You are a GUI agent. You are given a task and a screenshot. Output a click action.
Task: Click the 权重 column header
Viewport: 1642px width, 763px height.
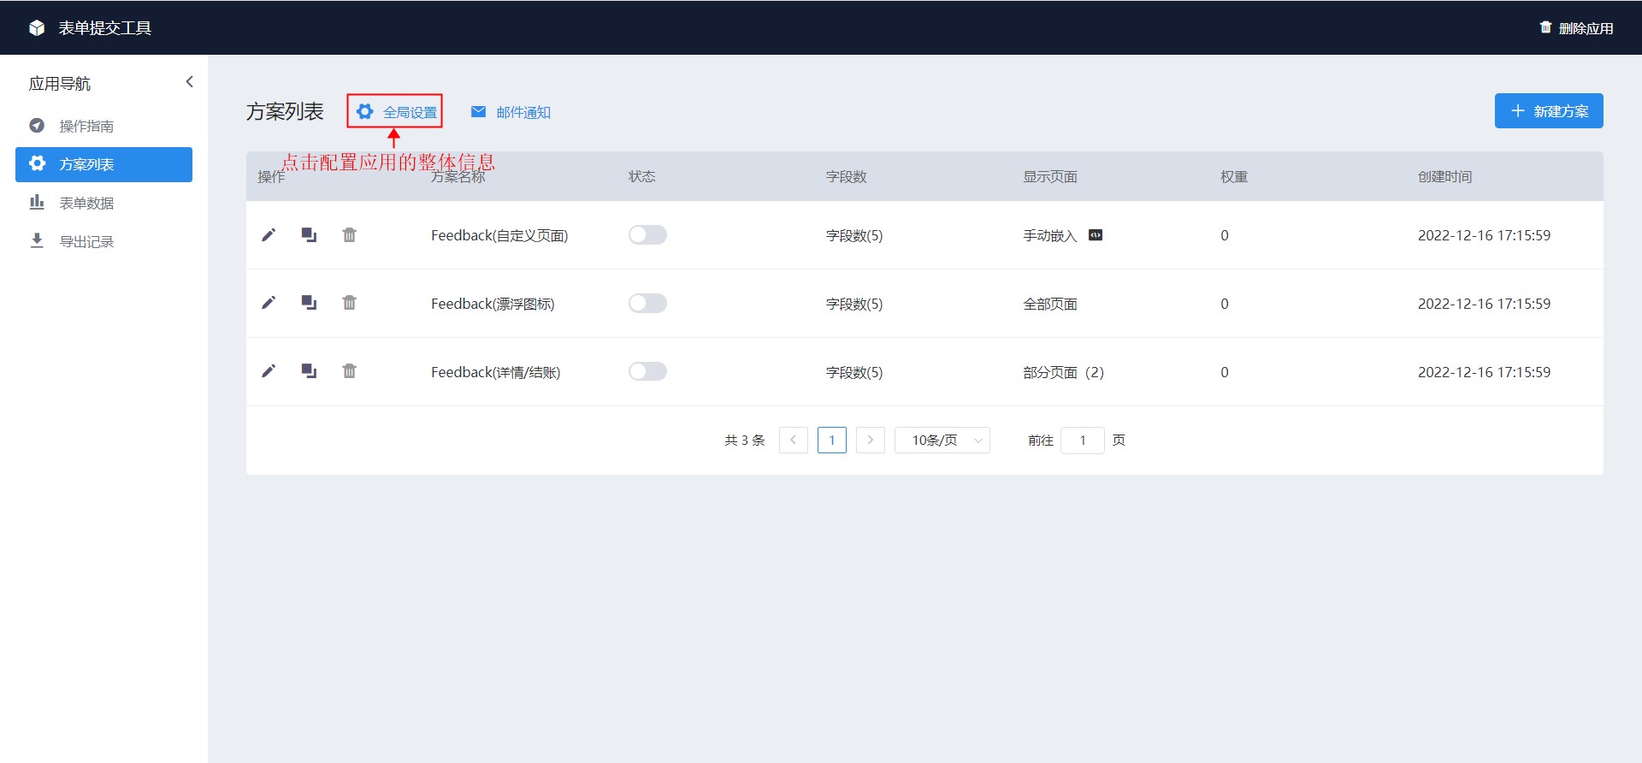tap(1234, 176)
